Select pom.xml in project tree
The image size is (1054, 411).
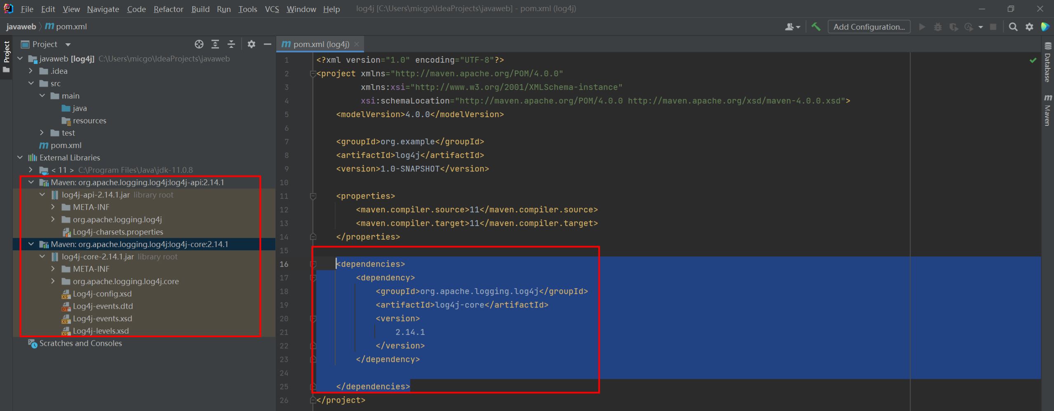tap(61, 145)
